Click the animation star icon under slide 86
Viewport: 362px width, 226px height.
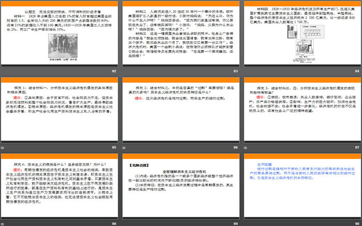coord(124,148)
